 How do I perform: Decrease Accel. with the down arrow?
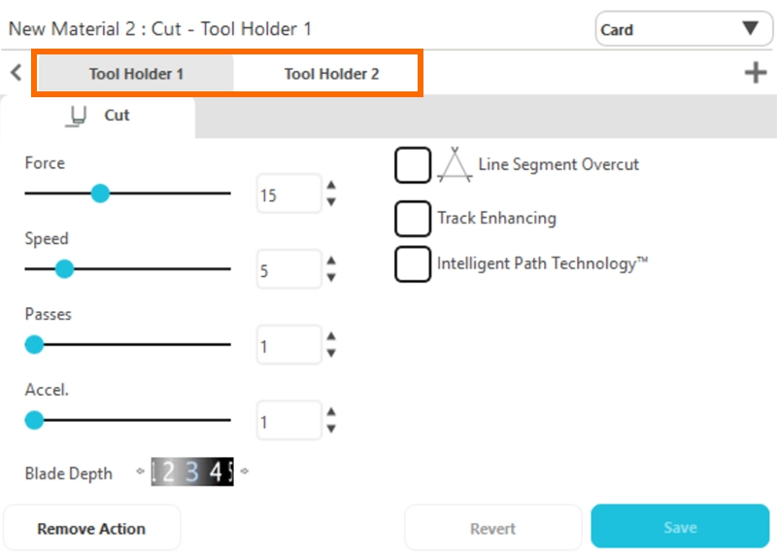(x=331, y=430)
